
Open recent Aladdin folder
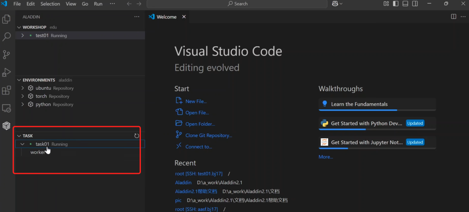[184, 183]
